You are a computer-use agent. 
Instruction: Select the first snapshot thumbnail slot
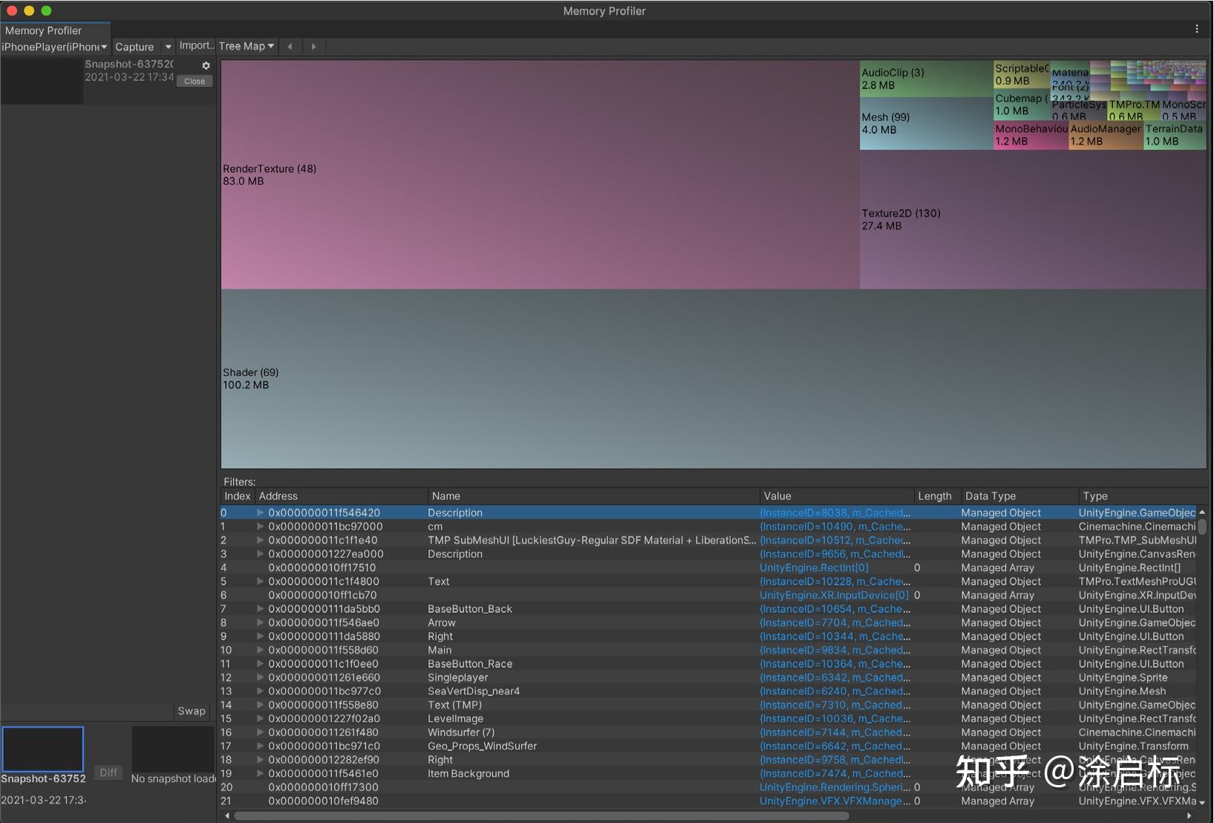click(x=42, y=749)
